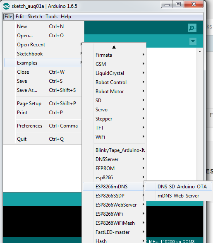
Task: Expand esp8266 examples submenu
Action: (114, 178)
